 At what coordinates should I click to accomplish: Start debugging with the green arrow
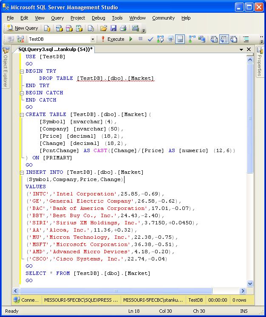click(x=131, y=39)
